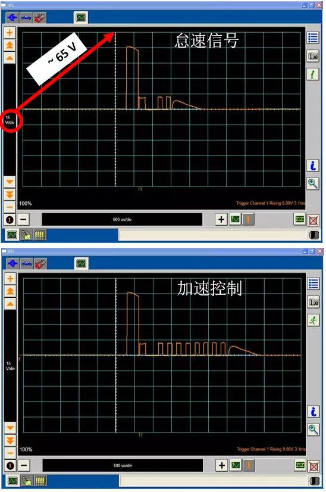Screen dimensions: 326x492
Task: Click the orange minus voltage button in 加速控制 window
Action: pyautogui.click(x=10, y=453)
